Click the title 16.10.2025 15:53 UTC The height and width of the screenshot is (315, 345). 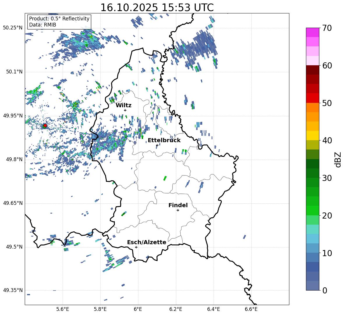pos(157,8)
